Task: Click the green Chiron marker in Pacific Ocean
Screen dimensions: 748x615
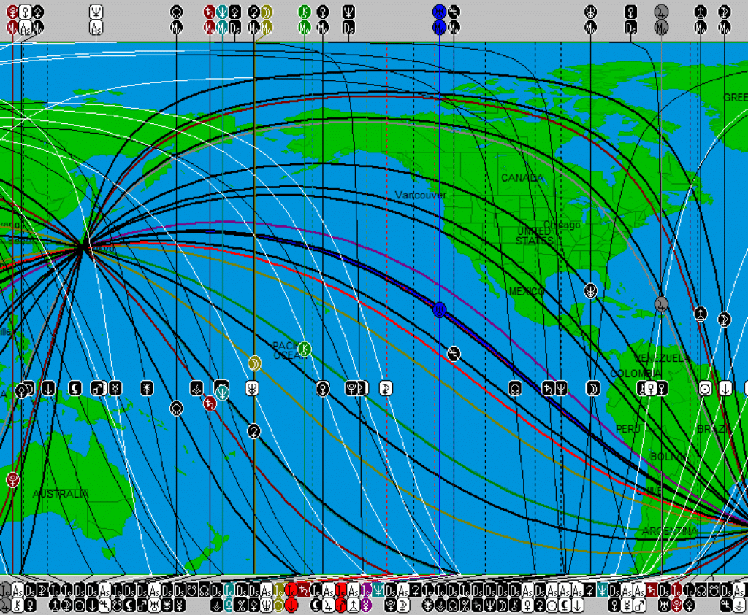Action: 305,349
